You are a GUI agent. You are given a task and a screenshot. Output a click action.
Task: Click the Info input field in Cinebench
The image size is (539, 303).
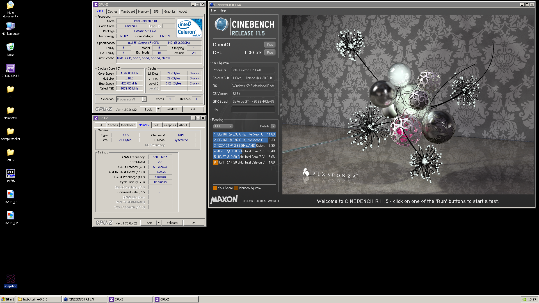click(x=253, y=109)
